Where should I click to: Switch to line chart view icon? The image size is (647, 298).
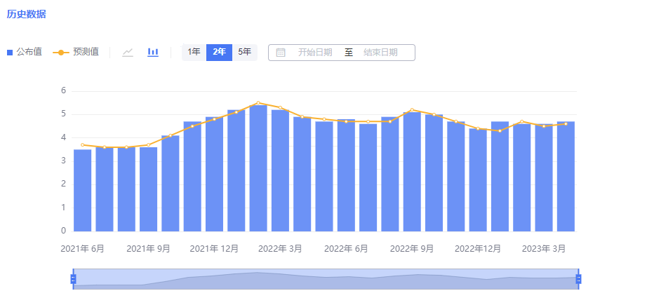coord(128,53)
